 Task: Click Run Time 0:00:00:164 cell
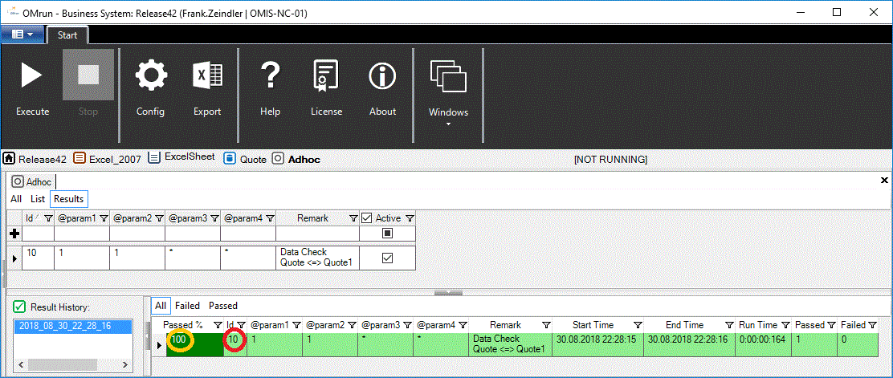(x=765, y=345)
